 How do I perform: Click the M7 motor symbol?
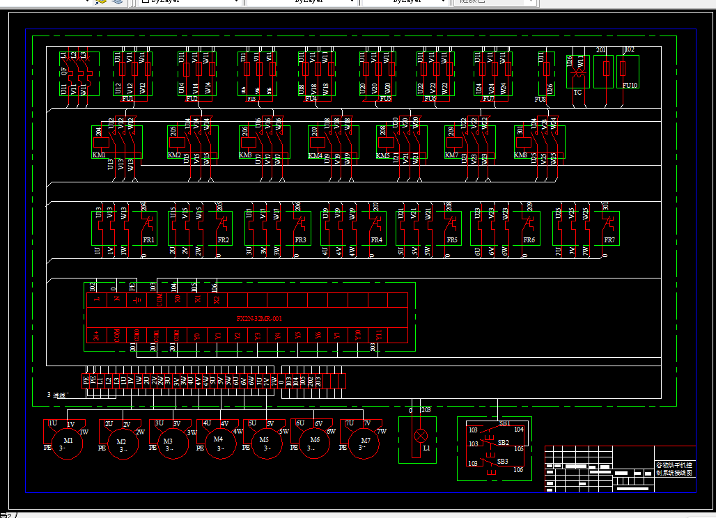(x=364, y=444)
